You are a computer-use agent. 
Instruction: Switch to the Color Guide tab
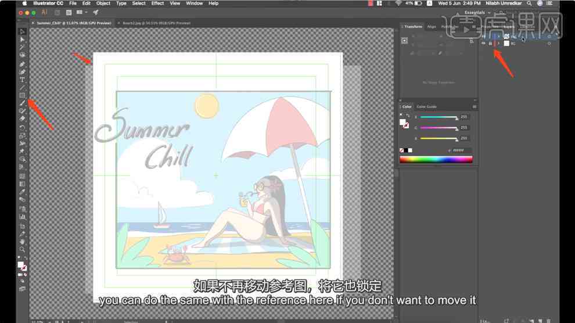[426, 107]
